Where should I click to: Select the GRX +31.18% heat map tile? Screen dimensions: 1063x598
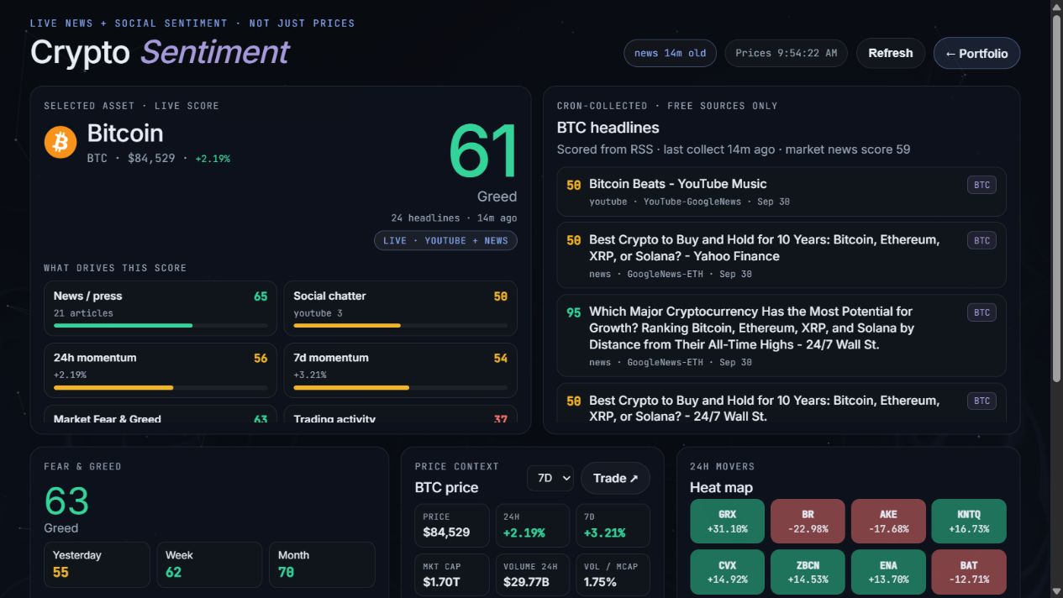pyautogui.click(x=727, y=521)
